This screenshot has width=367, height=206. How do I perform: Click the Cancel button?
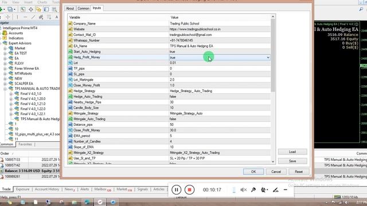pos(276,172)
